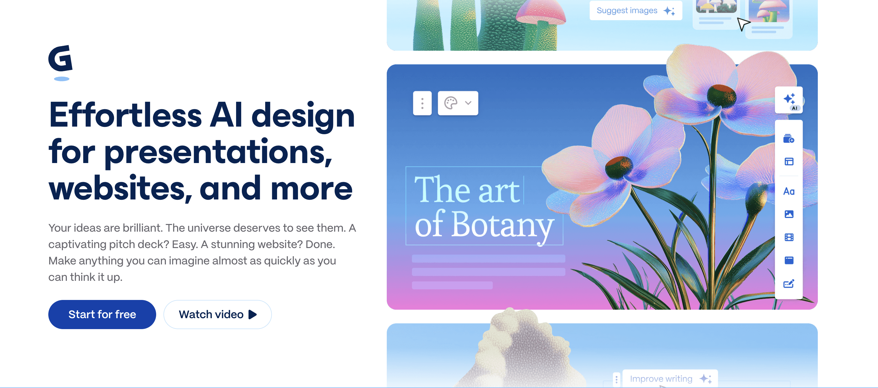This screenshot has width=878, height=388.
Task: Open the AI sparkle assistant icon
Action: [789, 100]
